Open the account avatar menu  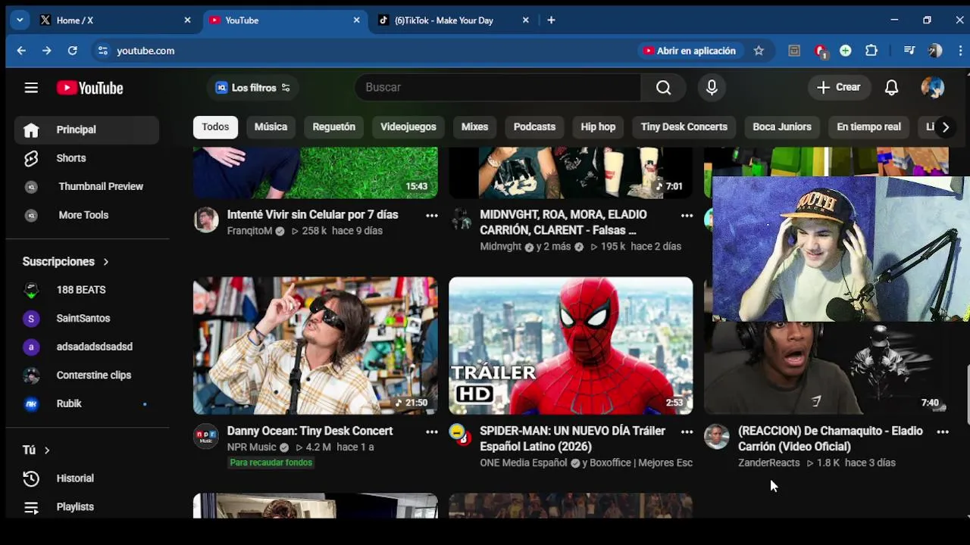click(x=932, y=87)
